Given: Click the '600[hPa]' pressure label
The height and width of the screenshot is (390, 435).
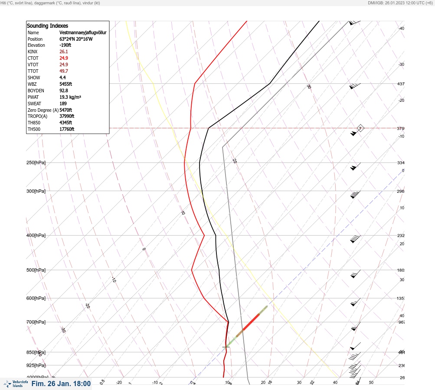Looking at the screenshot, I should pyautogui.click(x=36, y=298).
